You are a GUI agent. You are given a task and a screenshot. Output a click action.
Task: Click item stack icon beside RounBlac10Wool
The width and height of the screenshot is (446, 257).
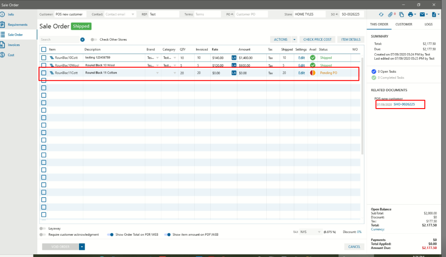tap(52, 65)
